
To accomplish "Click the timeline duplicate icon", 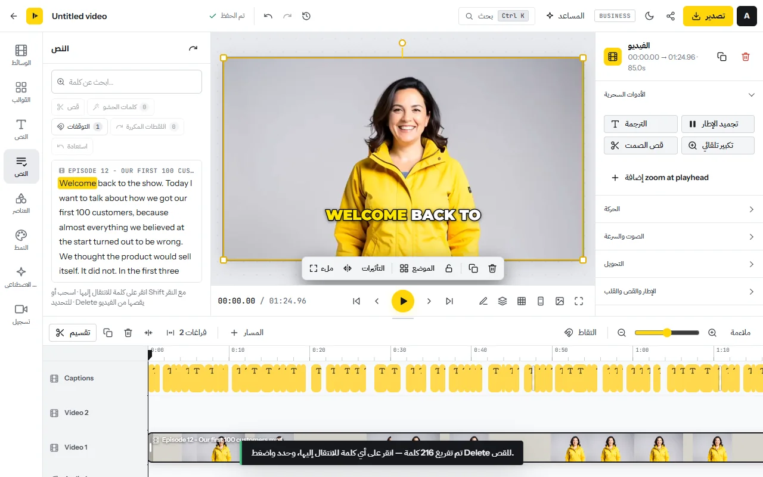I will point(108,333).
